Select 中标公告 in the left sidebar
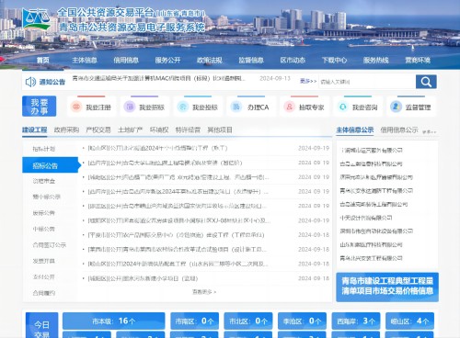The width and height of the screenshot is (460, 338). coord(43,229)
